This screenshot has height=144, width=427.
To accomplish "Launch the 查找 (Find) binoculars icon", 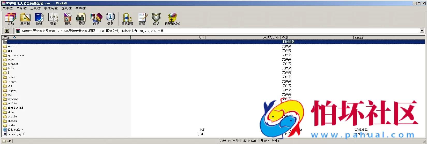I will (x=82, y=19).
